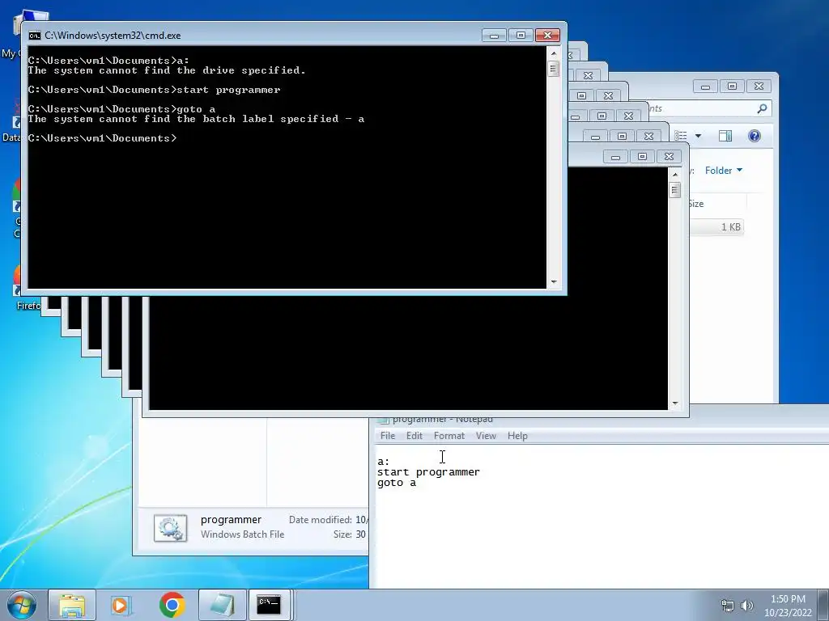Open the 'Folder' arrange-by dropdown in Explorer
Viewport: 829px width, 621px height.
[723, 171]
